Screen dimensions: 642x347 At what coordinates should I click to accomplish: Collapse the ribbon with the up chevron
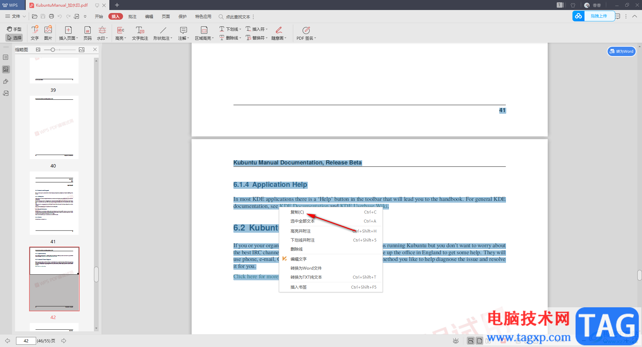coord(635,16)
